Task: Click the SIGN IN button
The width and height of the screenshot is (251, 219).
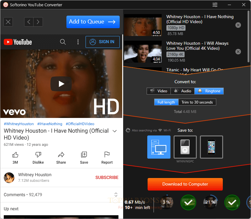Action: tap(102, 42)
